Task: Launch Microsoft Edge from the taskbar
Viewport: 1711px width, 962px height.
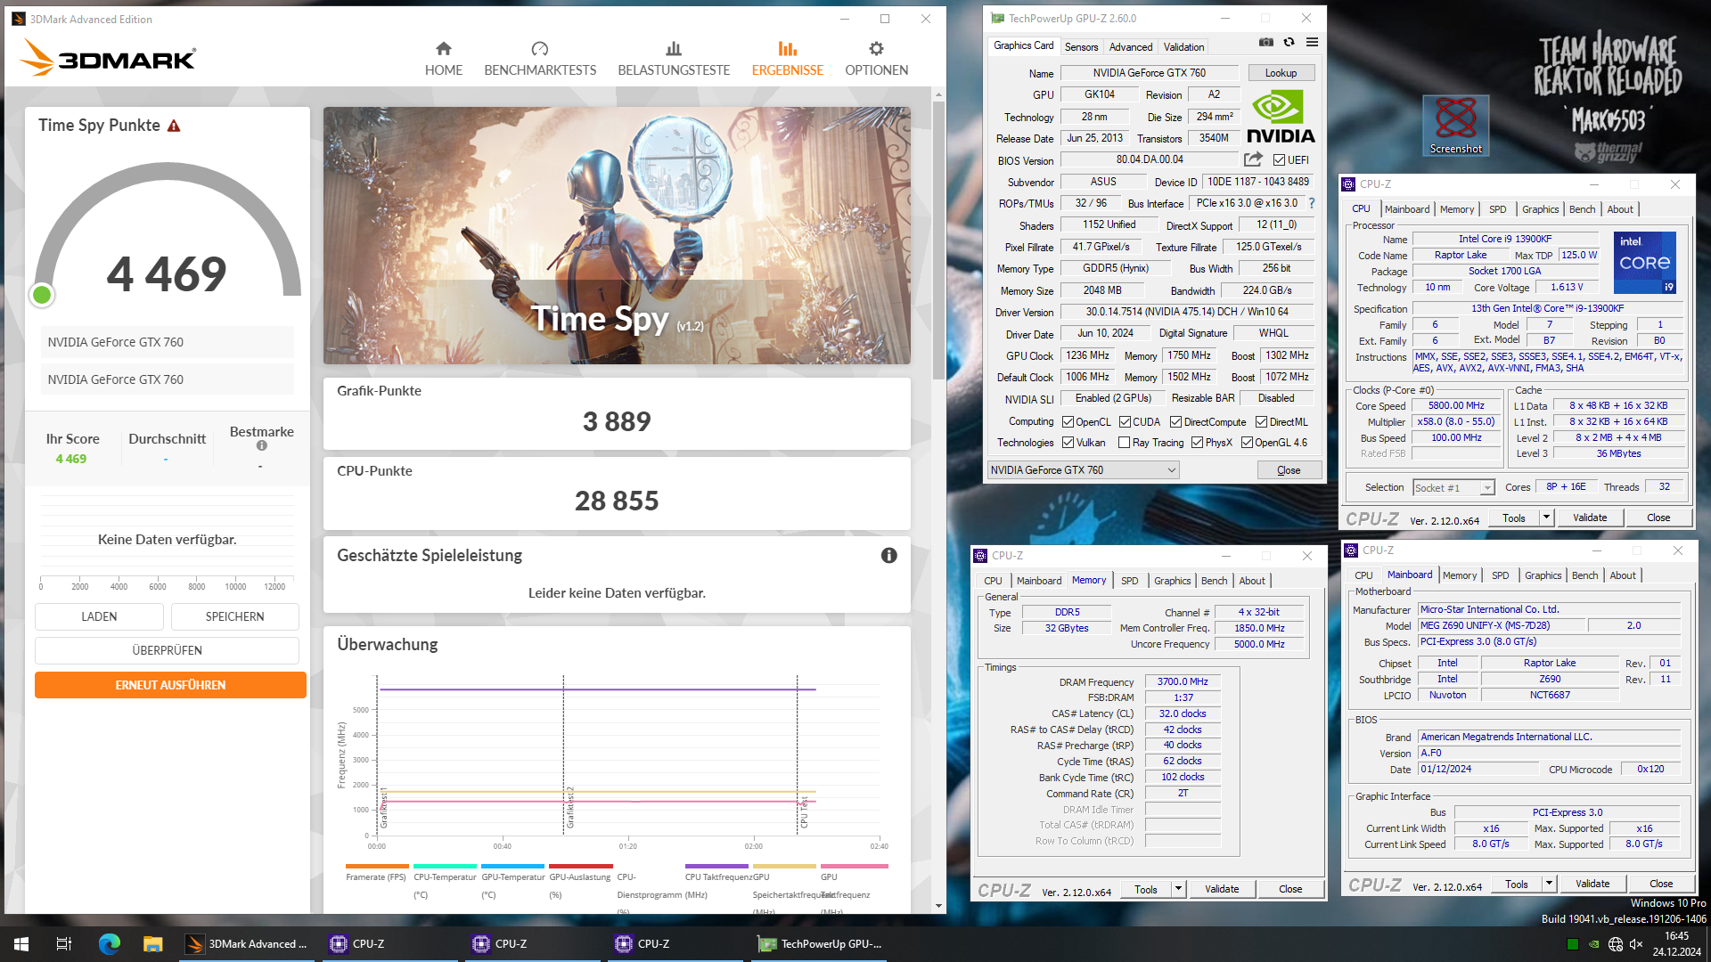Action: (x=109, y=943)
